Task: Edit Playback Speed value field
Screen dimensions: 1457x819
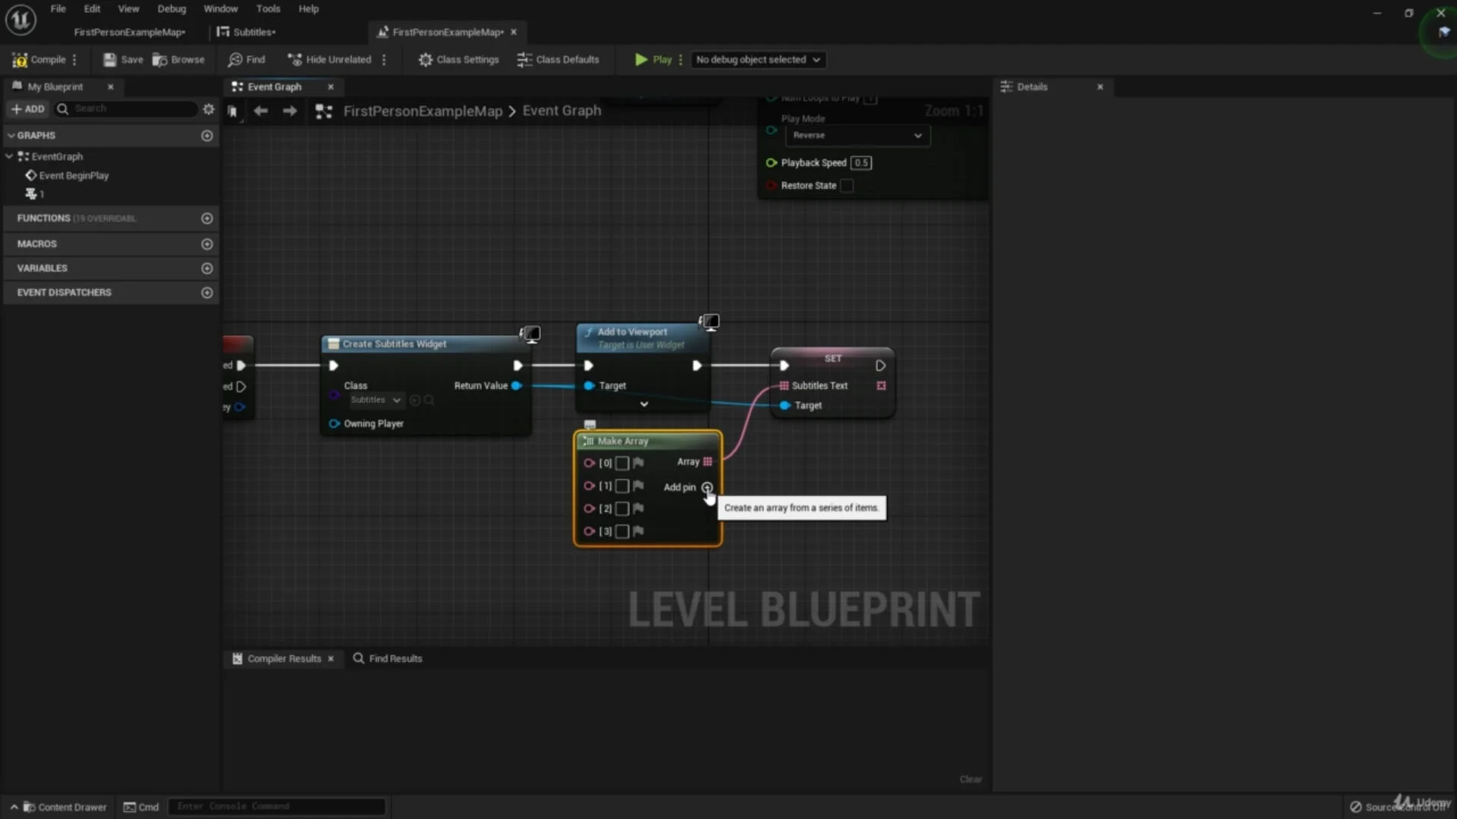Action: (861, 163)
